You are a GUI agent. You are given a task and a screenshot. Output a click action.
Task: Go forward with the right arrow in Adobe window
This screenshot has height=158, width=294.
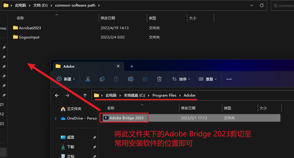pyautogui.click(x=67, y=95)
